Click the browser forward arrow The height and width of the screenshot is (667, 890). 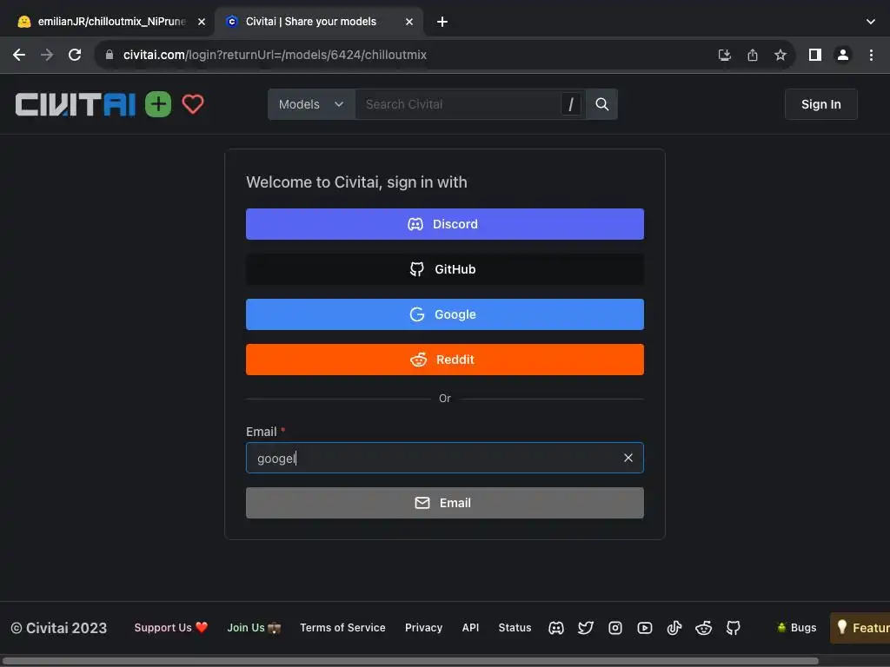click(47, 55)
